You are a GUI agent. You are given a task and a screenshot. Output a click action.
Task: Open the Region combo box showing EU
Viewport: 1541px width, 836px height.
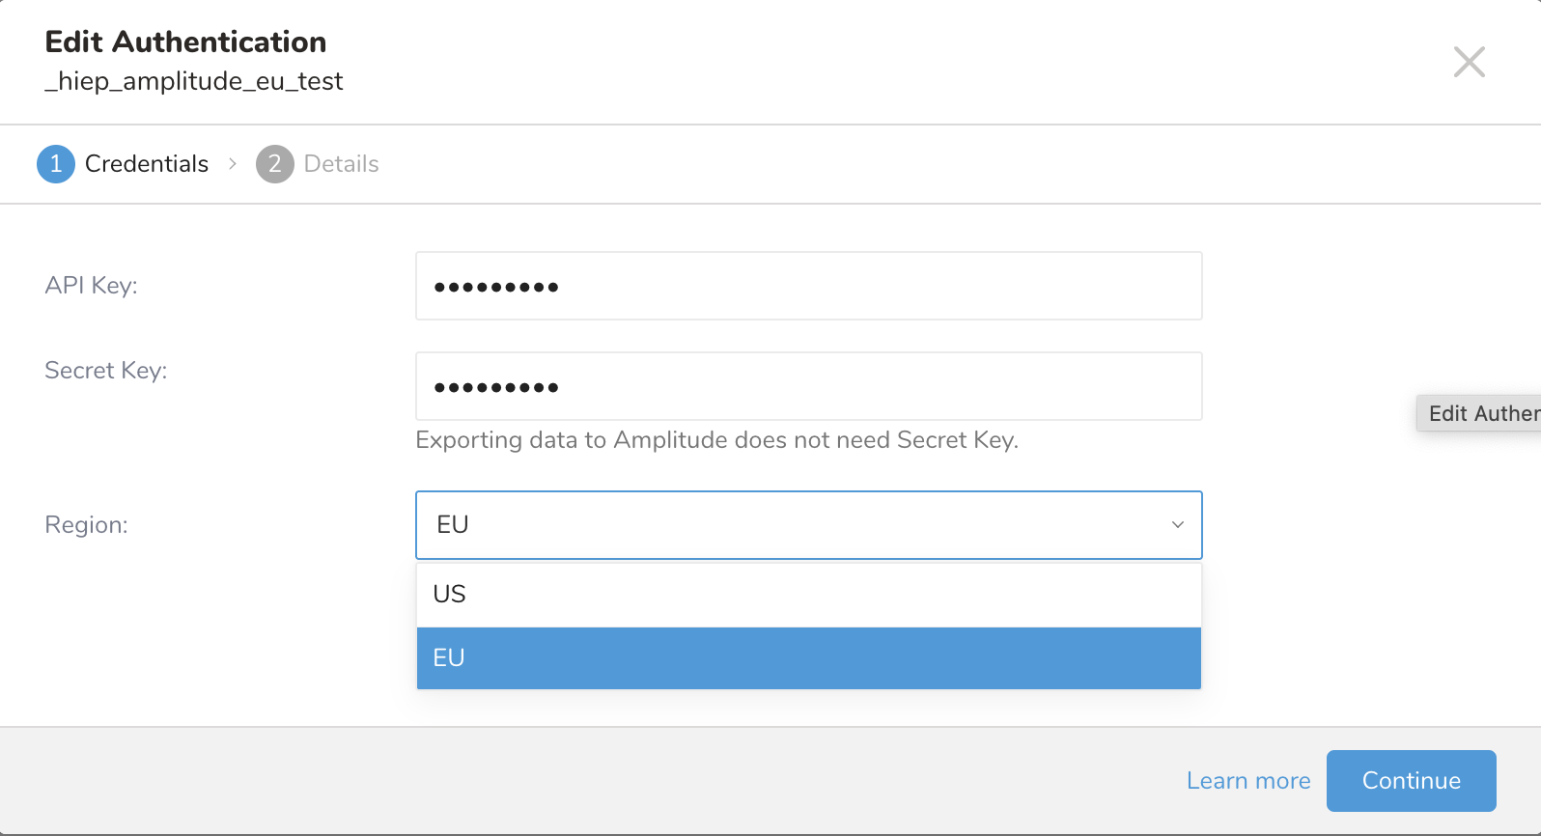pyautogui.click(x=792, y=525)
